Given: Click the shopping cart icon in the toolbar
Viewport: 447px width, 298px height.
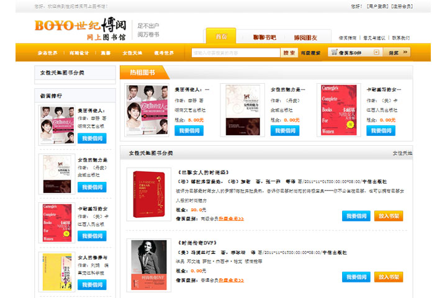Looking at the screenshot, I should (334, 53).
